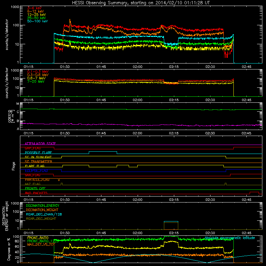Click the 0.8-7 MeV legend label
Image resolution: width=266 pixels, height=266 pixels.
(36, 78)
